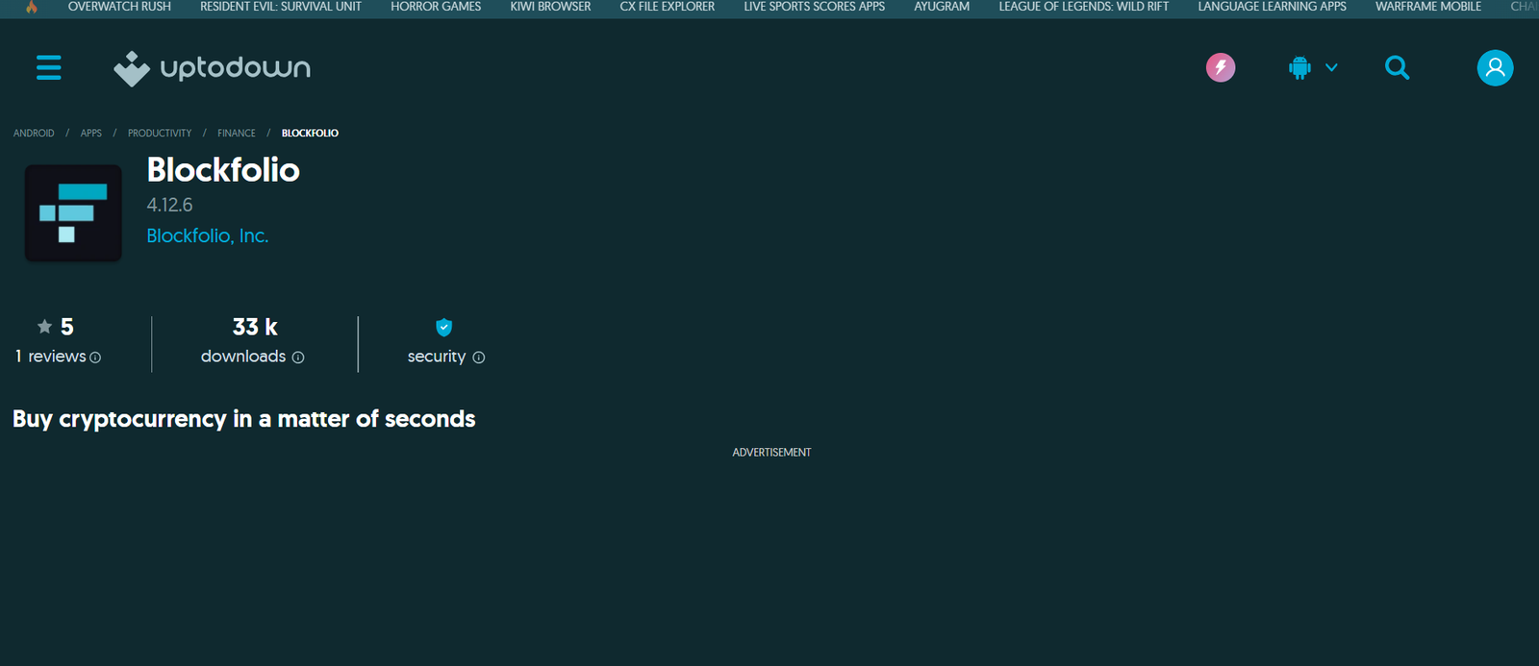Click the security shield icon
Viewport: 1539px width, 666px height.
444,328
